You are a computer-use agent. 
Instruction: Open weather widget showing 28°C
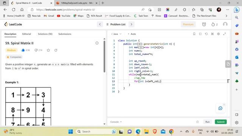(x=13, y=131)
